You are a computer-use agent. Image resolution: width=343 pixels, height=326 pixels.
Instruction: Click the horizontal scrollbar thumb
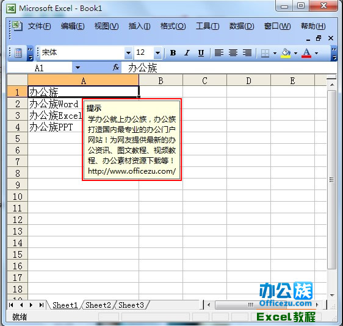coord(250,305)
